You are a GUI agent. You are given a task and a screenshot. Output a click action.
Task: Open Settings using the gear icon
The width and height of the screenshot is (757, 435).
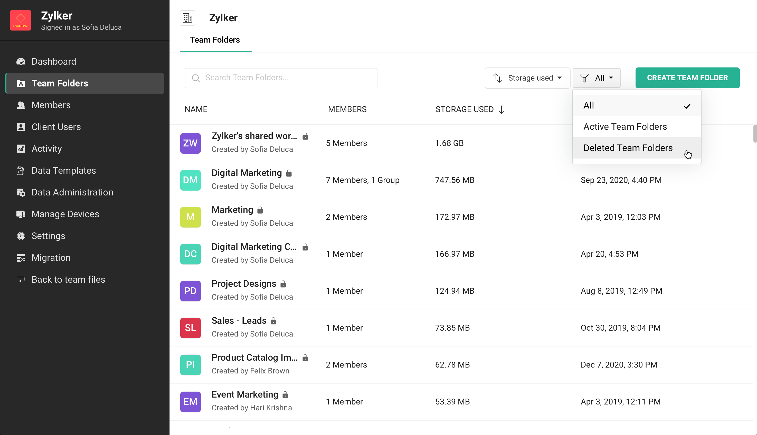tap(21, 236)
